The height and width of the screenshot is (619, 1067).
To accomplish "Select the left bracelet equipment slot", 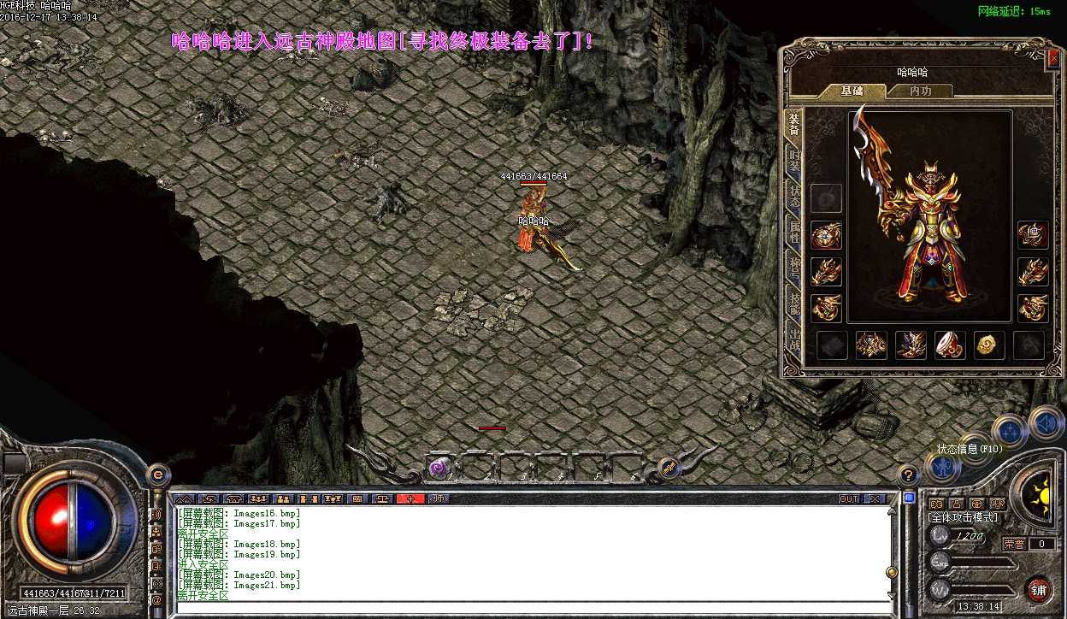I will [x=826, y=272].
